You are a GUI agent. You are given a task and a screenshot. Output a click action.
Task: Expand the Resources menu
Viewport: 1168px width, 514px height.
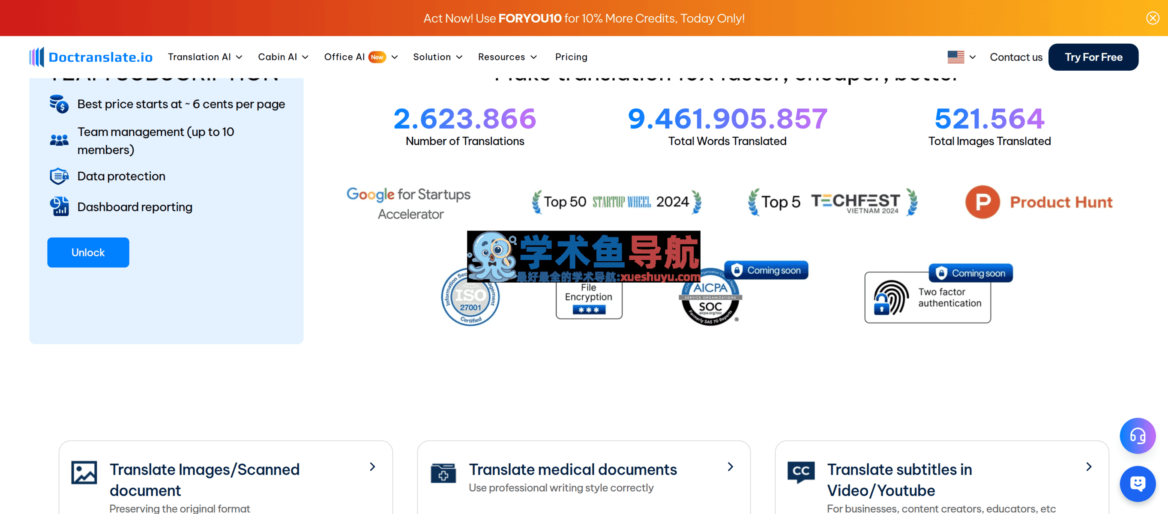[x=507, y=57]
